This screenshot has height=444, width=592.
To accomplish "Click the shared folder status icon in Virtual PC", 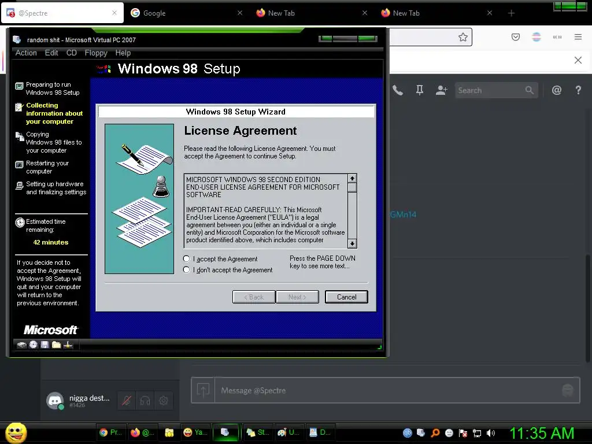I will tap(56, 345).
